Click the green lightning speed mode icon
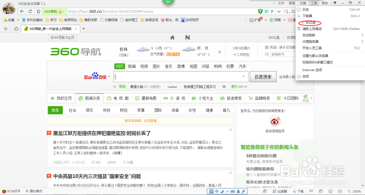 tap(272, 11)
